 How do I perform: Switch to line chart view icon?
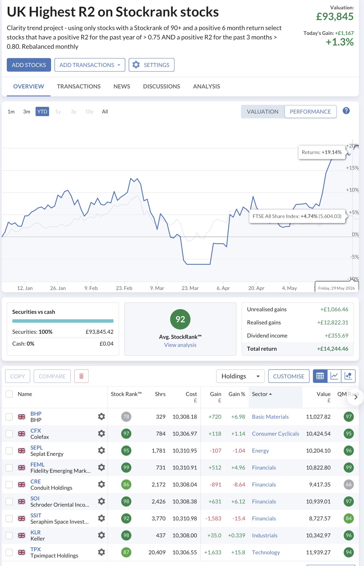click(x=334, y=376)
